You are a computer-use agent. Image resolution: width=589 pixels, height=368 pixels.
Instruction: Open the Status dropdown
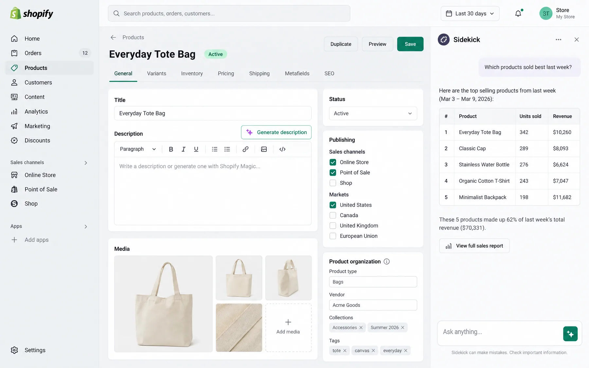tap(373, 114)
